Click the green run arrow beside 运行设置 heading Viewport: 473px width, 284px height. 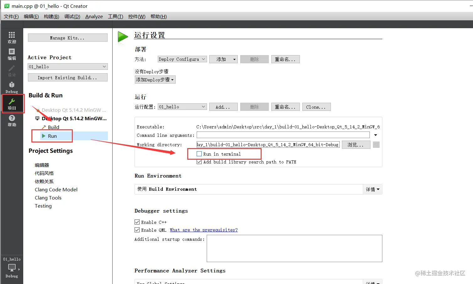tap(123, 36)
